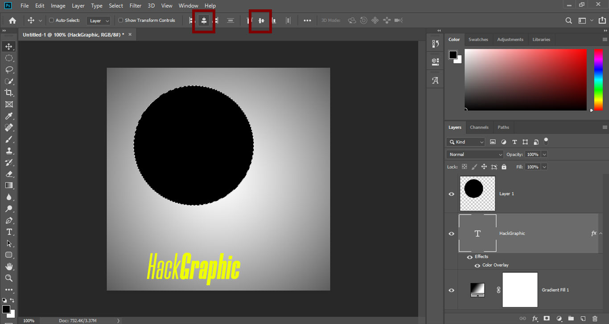This screenshot has width=609, height=324.
Task: Open the Move tool preset picker arrow
Action: tap(41, 20)
